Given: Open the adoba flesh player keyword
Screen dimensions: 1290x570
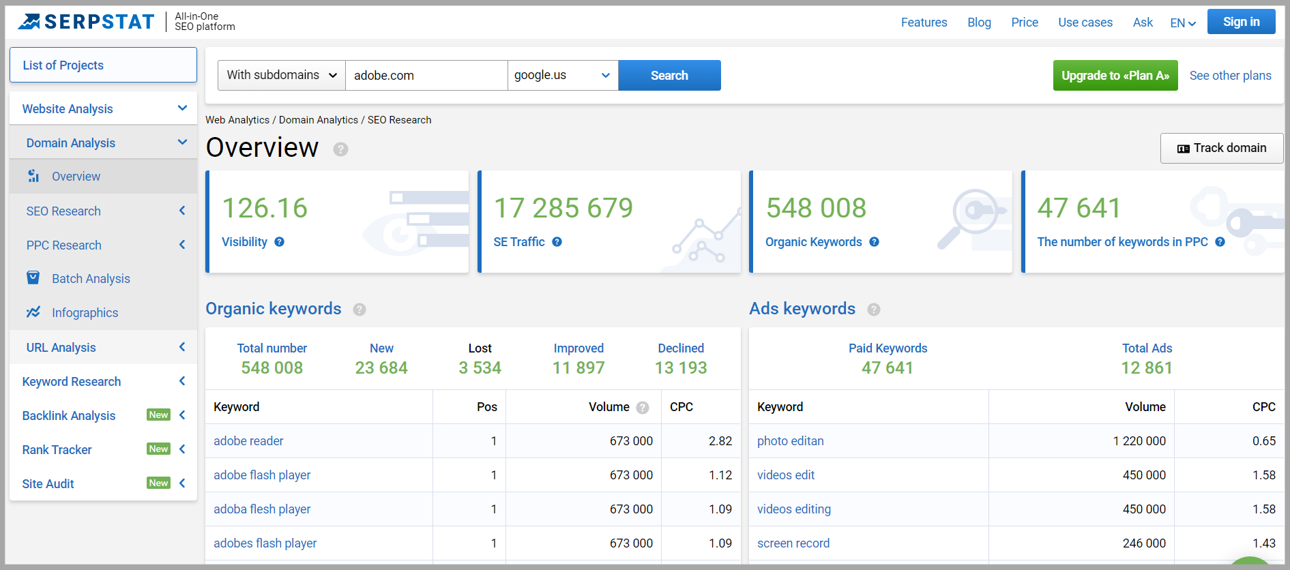Looking at the screenshot, I should (x=262, y=509).
